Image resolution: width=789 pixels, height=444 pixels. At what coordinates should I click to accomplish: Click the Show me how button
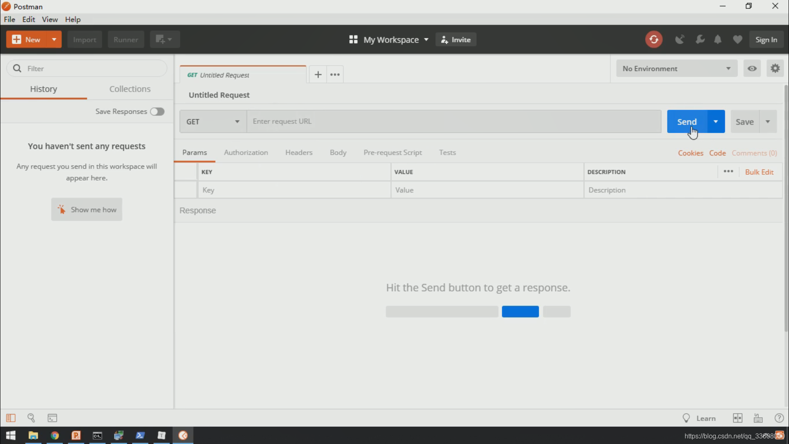[87, 209]
